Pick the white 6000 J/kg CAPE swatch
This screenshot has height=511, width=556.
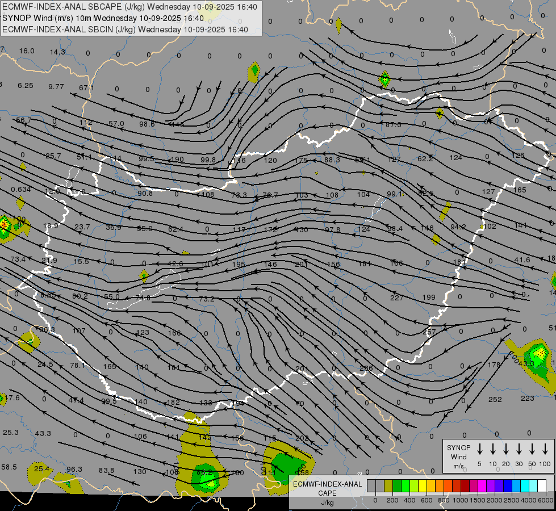(x=542, y=485)
